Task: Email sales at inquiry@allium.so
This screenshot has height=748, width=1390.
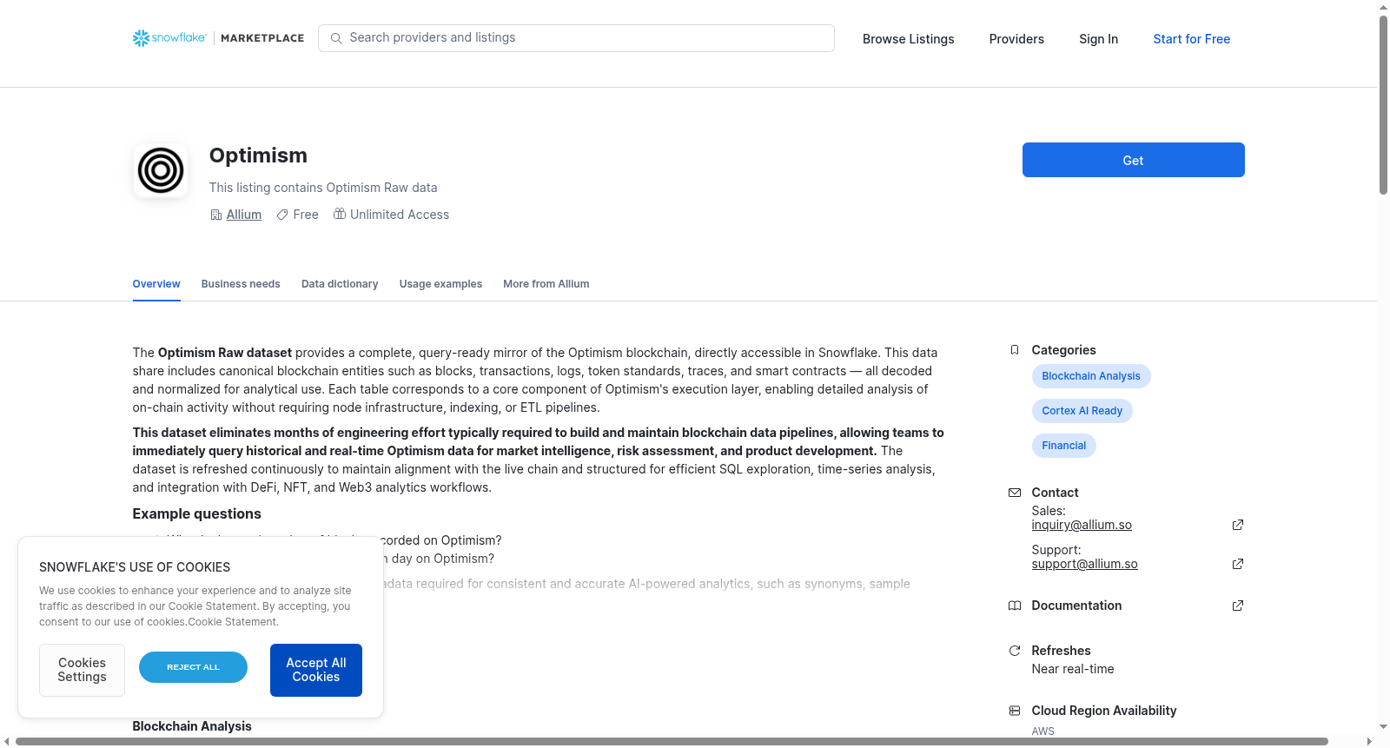Action: [x=1082, y=525]
